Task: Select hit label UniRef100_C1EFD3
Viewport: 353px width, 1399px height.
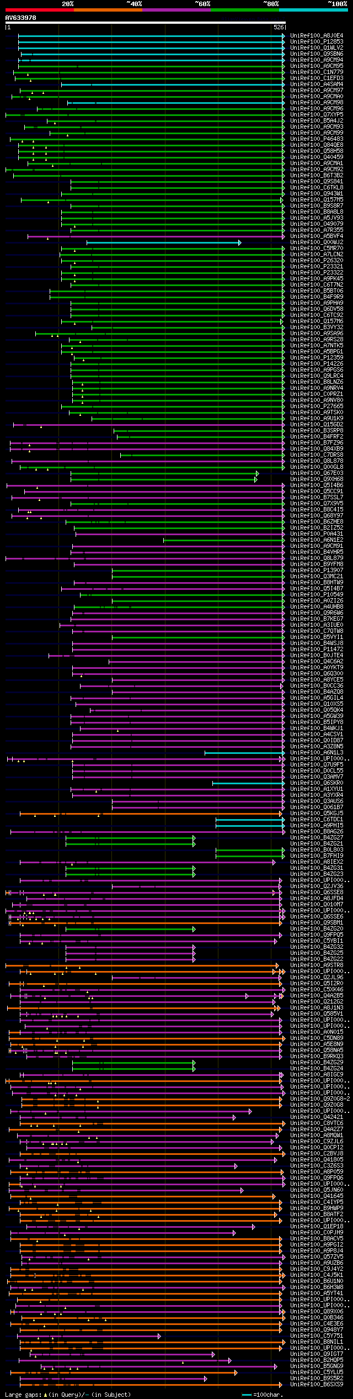Action: [x=317, y=78]
